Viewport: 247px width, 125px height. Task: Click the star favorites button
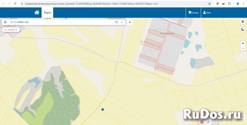130,22
